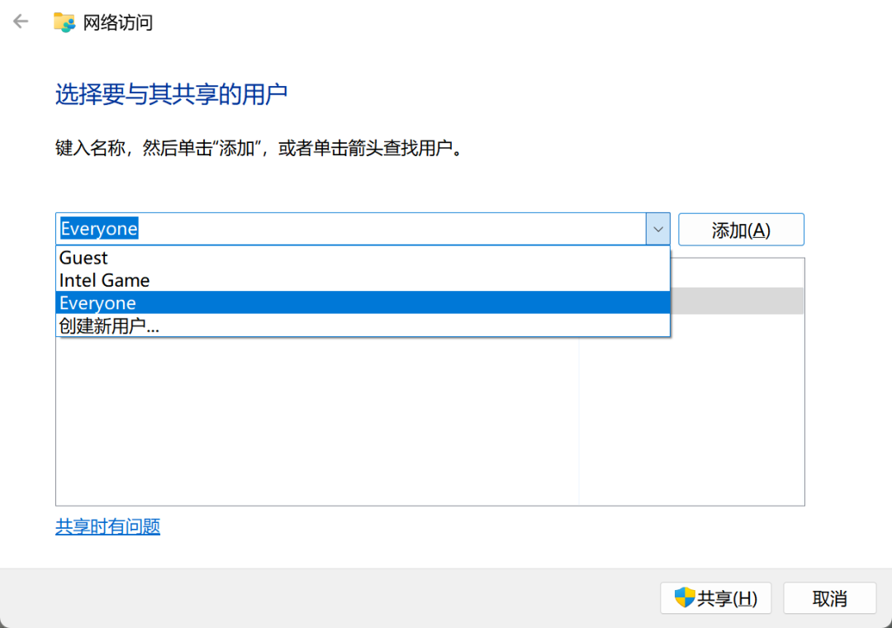
Task: Click the shield icon on the share button
Action: (x=684, y=597)
